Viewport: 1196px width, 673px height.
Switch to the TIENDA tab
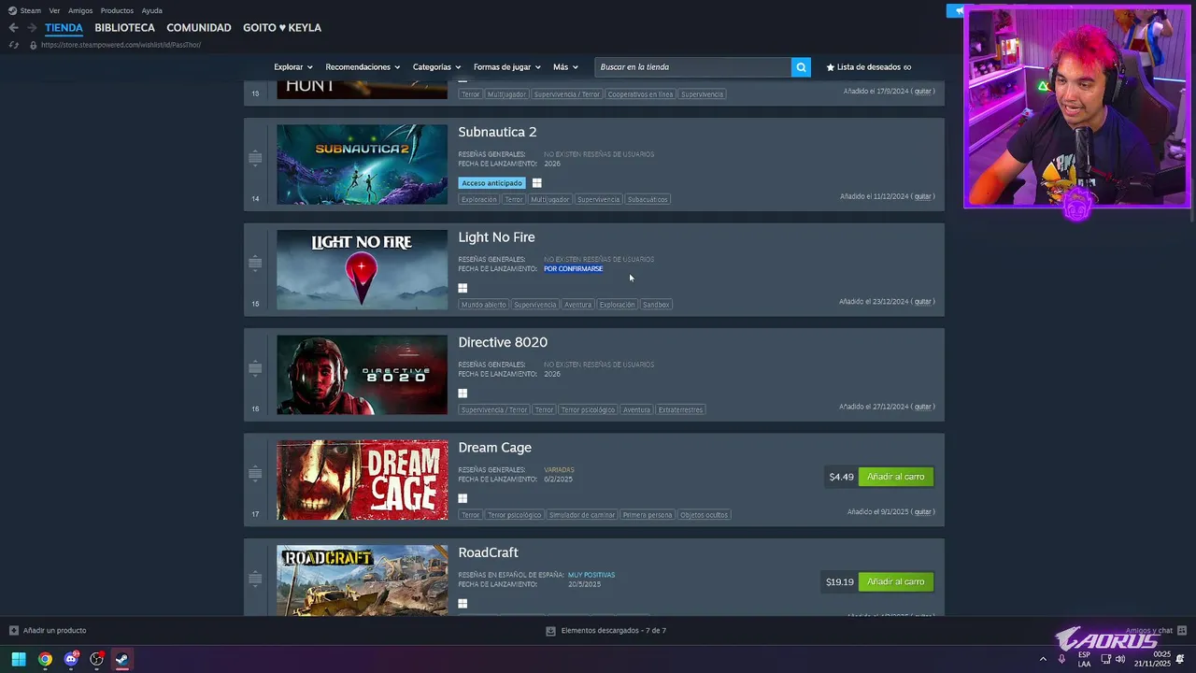[x=64, y=28]
